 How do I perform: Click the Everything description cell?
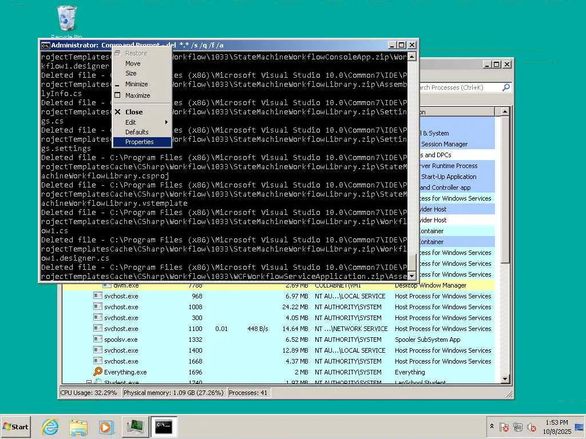(410, 372)
